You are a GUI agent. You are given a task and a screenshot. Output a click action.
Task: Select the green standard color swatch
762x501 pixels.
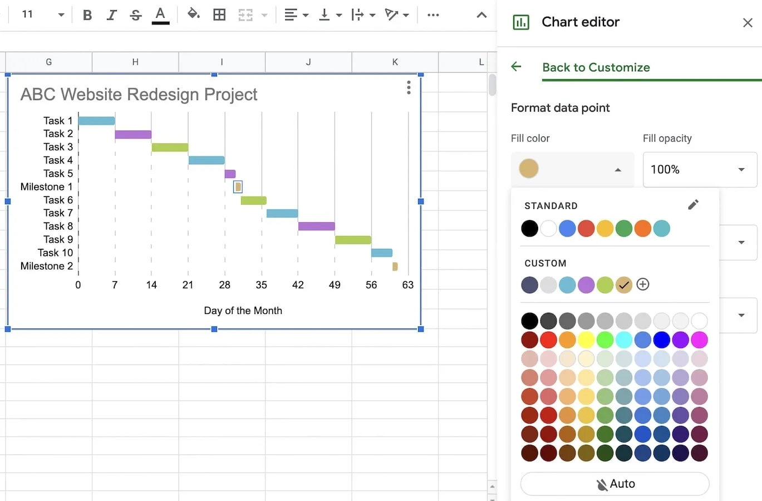624,228
